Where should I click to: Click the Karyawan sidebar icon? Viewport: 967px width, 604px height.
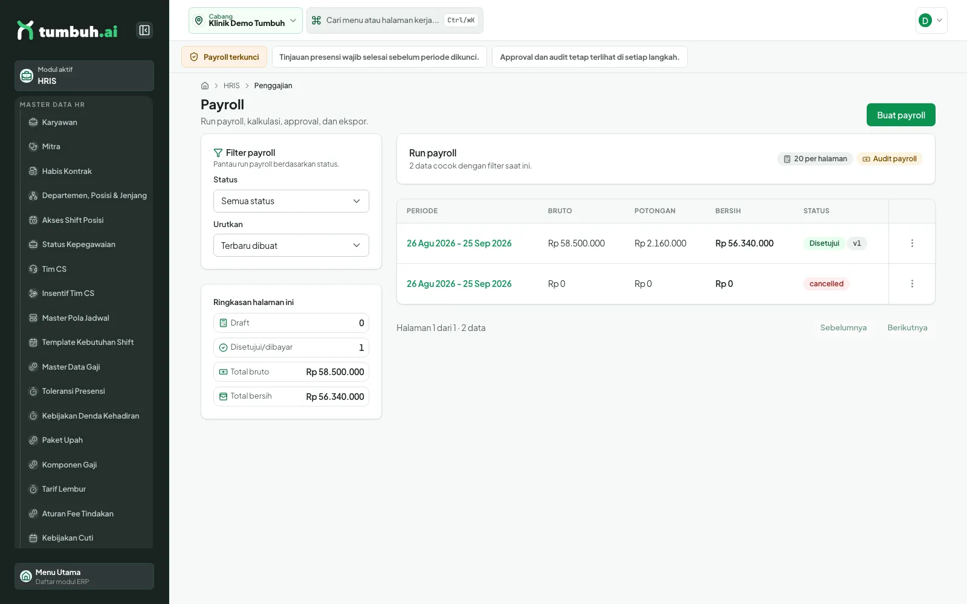click(33, 122)
